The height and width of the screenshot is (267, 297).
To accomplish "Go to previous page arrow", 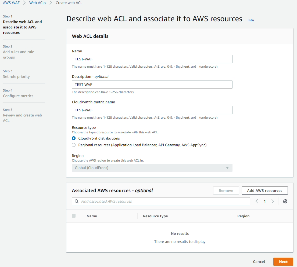I will [x=257, y=201].
